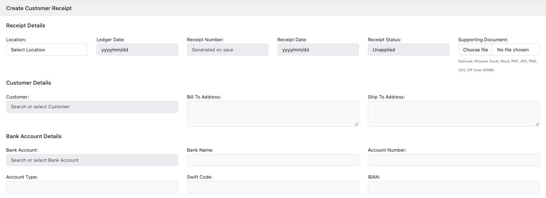Click the Account Number field
The height and width of the screenshot is (198, 546).
point(454,160)
